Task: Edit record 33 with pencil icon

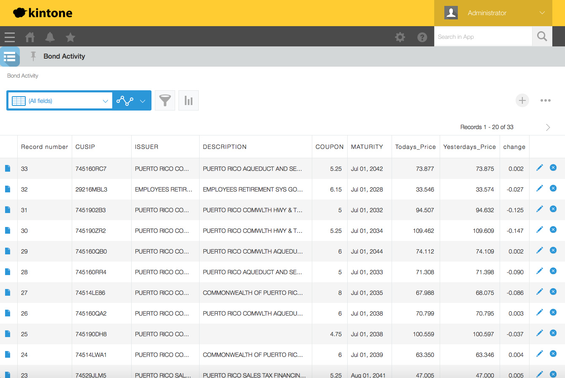Action: coord(539,168)
